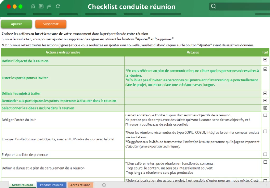Viewport: 270px width, 188px height.
Task: Click the tip starting "*En vous référant au plan"
Action: point(193,78)
